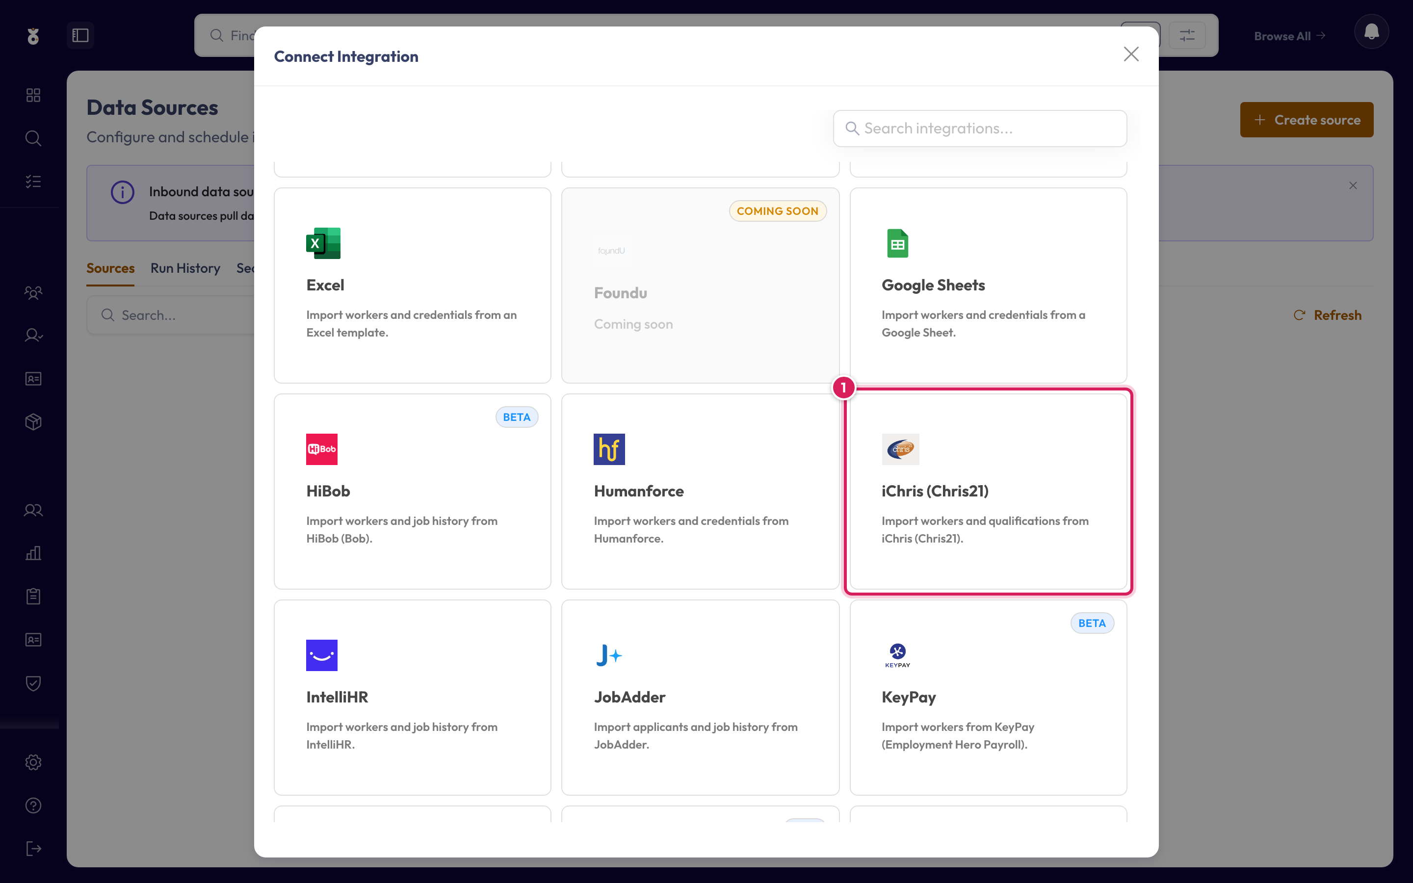Open the bar chart reports icon
This screenshot has height=883, width=1413.
click(33, 553)
